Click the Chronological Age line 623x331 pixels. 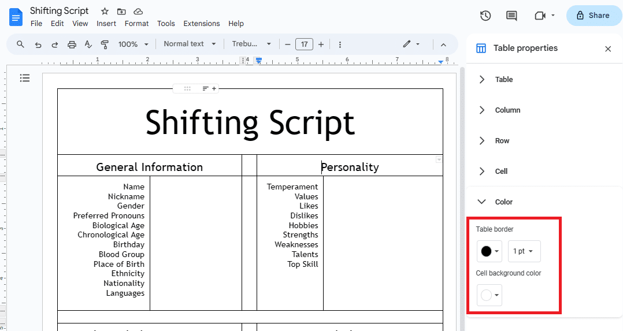pos(111,235)
